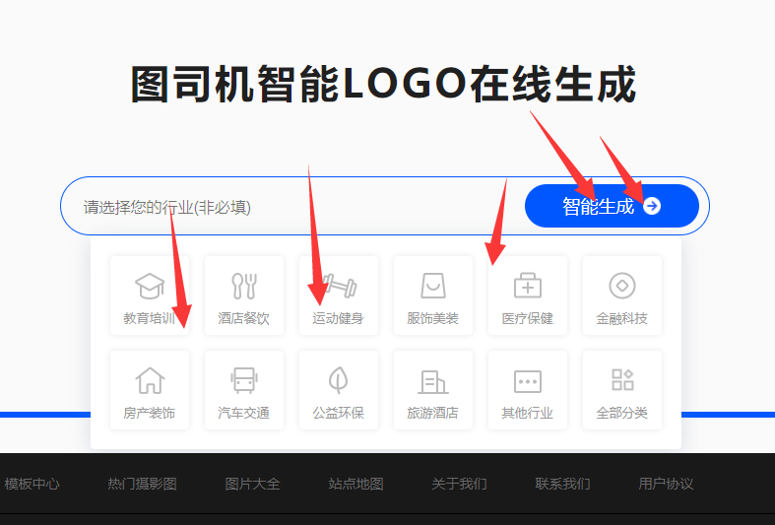
Task: Click the 其他行业 label text
Action: (528, 413)
